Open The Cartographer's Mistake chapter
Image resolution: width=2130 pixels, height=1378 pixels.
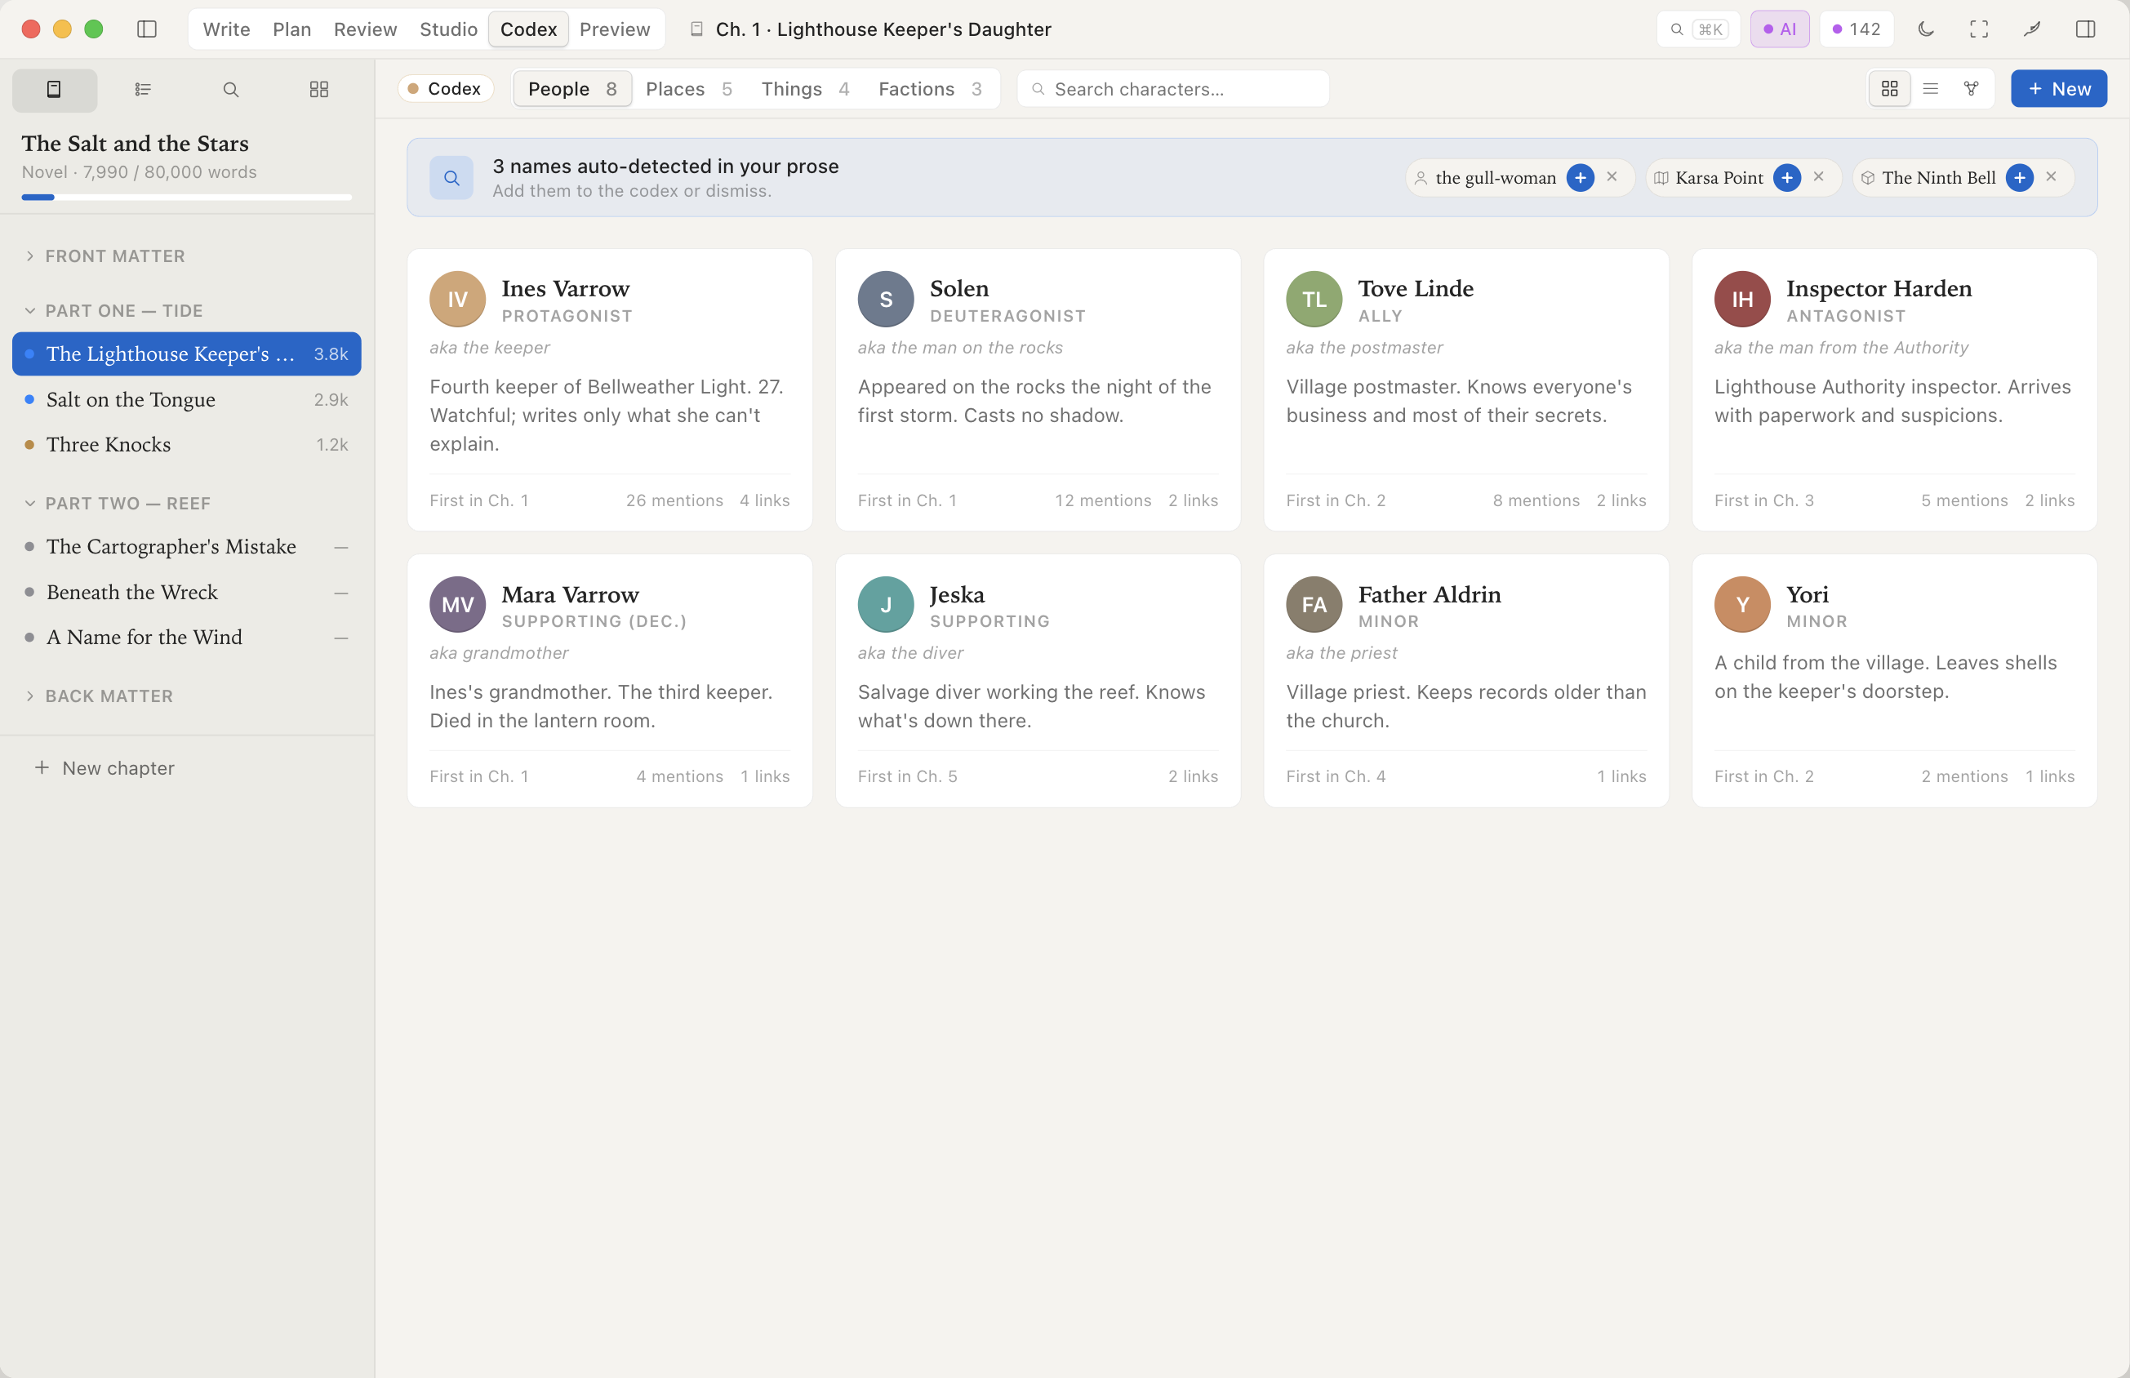187,546
